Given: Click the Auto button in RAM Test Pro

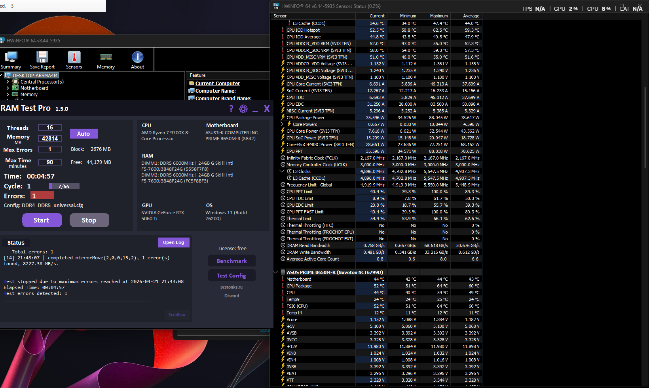Looking at the screenshot, I should [83, 134].
